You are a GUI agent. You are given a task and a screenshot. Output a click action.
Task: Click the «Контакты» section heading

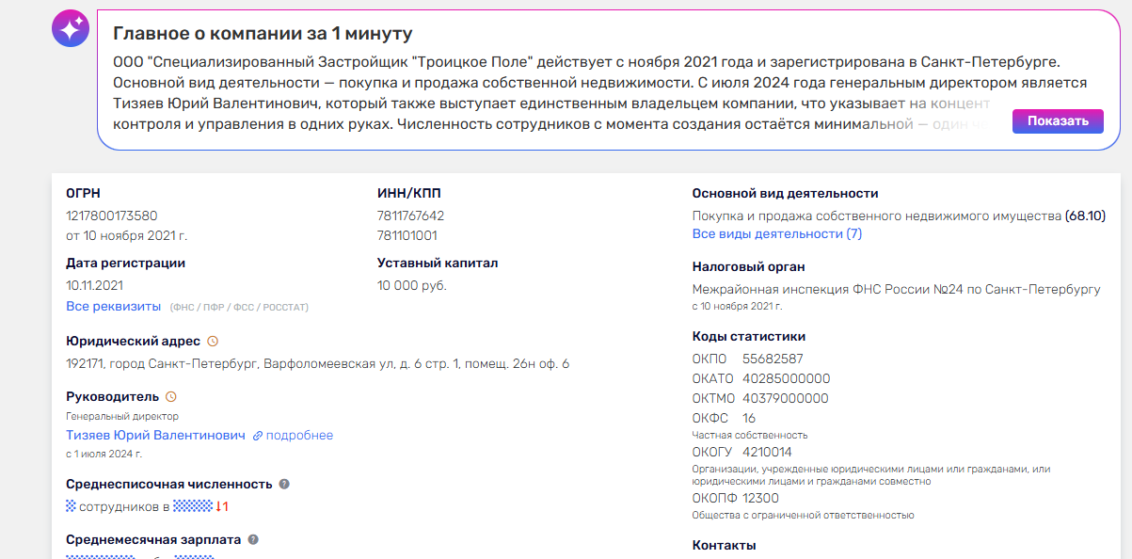click(724, 545)
